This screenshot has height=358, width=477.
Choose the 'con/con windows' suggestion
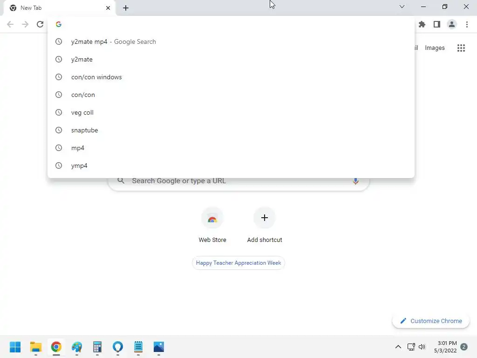[231, 77]
